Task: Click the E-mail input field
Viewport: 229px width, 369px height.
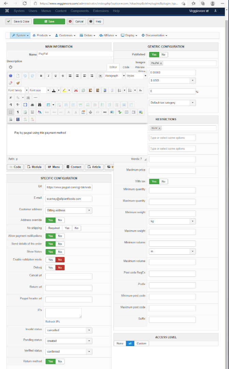Action: [69, 199]
